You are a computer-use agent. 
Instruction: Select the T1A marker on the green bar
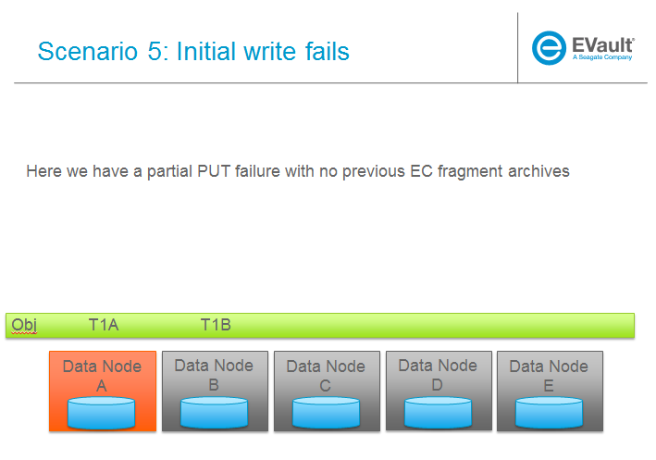pyautogui.click(x=104, y=325)
